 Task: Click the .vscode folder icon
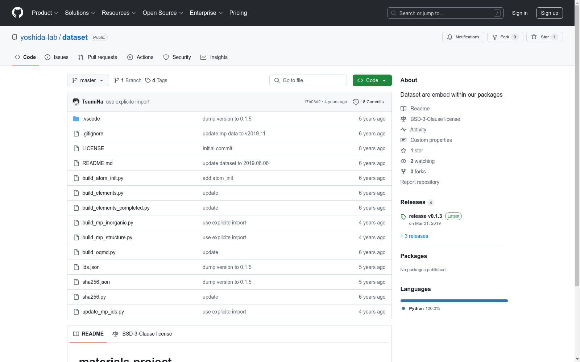click(x=76, y=119)
